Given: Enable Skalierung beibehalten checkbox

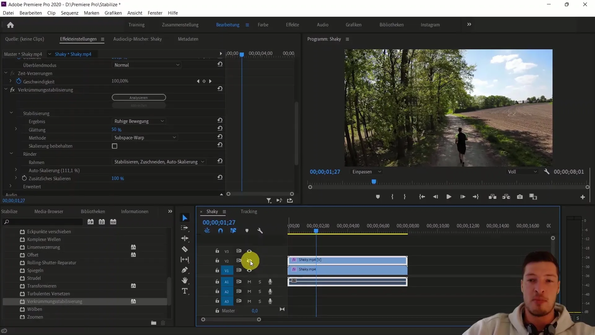Looking at the screenshot, I should click(x=115, y=146).
